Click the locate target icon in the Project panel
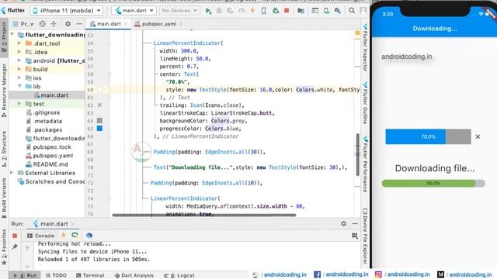 tap(43, 24)
